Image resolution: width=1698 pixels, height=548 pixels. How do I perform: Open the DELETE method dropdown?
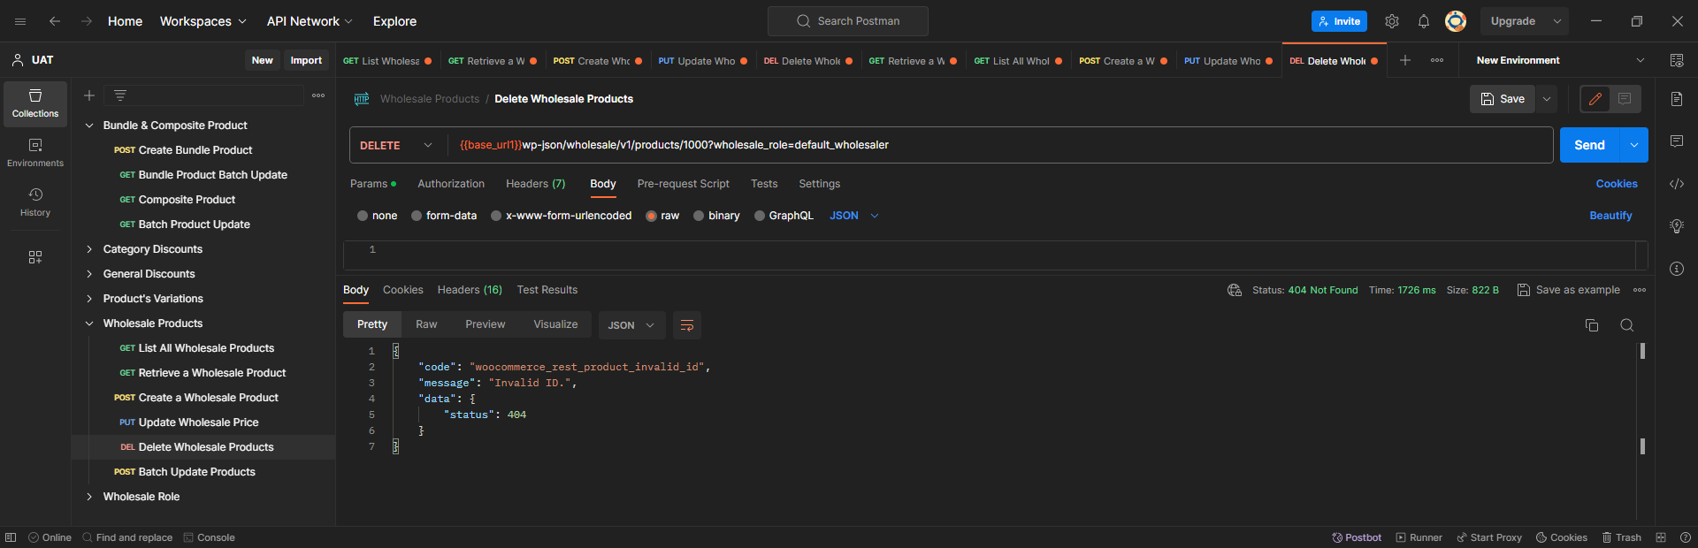pyautogui.click(x=398, y=145)
